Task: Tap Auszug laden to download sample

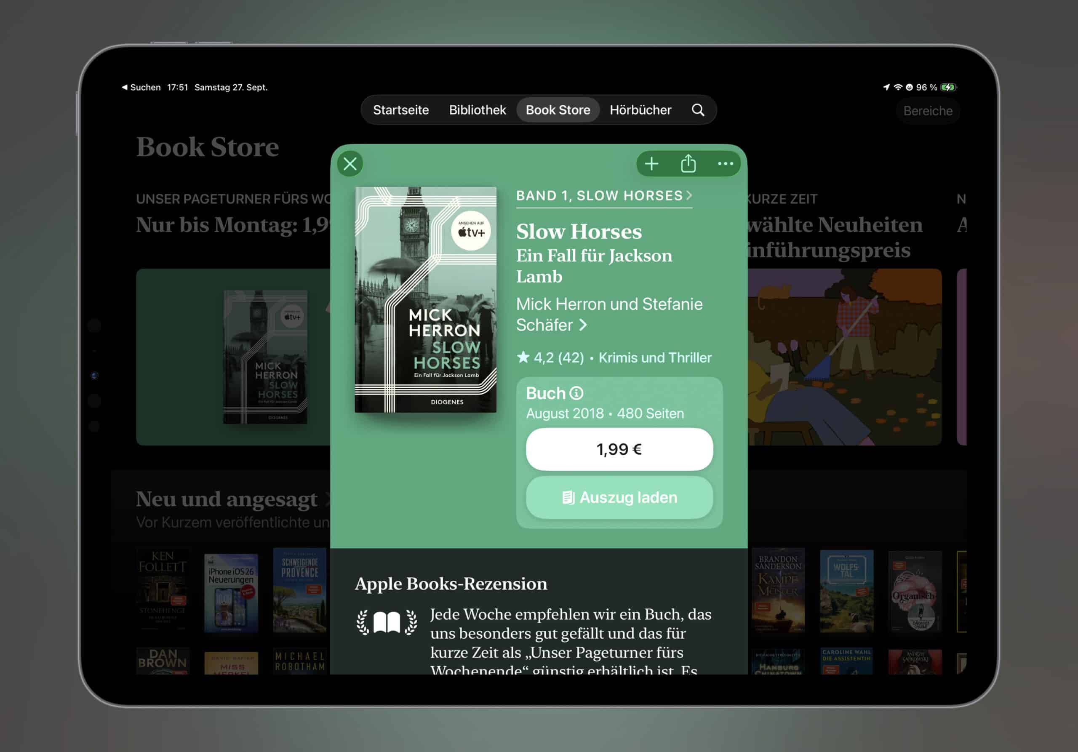Action: [619, 498]
